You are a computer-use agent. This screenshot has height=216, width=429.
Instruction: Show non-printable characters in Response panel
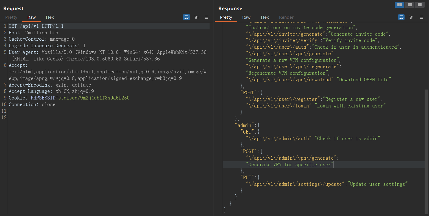point(411,17)
